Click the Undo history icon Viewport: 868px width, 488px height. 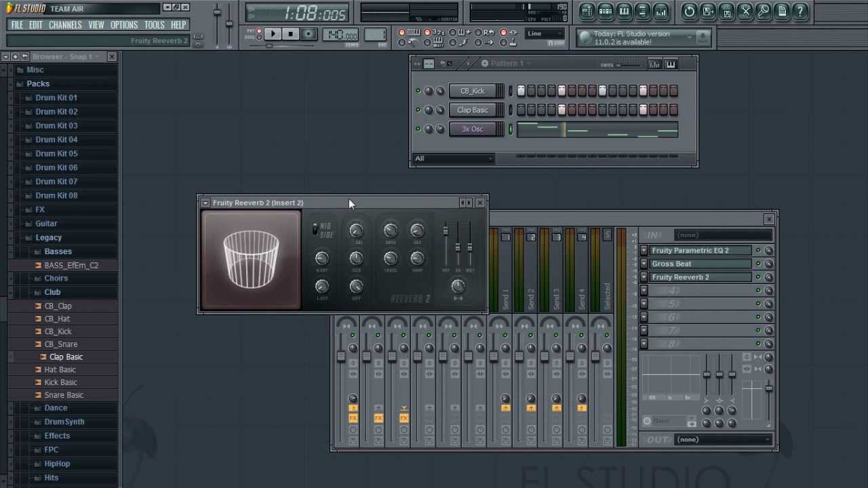coord(689,11)
